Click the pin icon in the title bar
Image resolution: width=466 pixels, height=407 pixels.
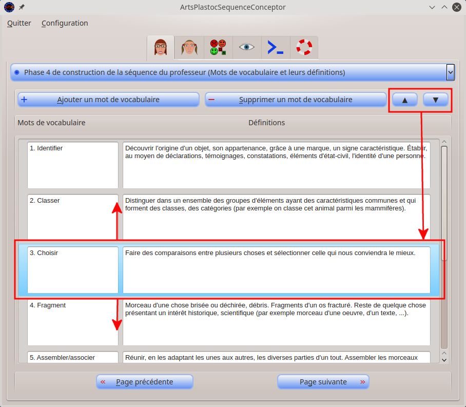tap(22, 7)
